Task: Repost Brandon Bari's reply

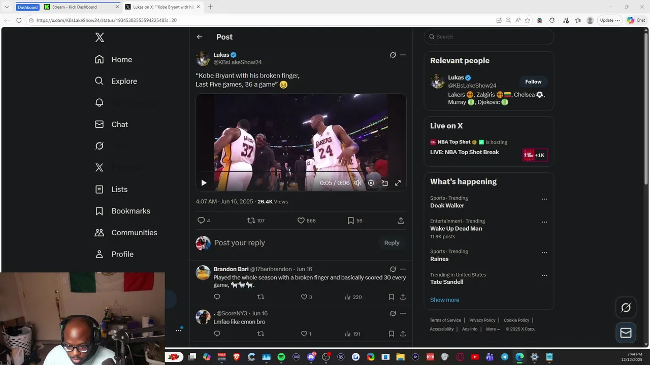Action: (x=261, y=297)
